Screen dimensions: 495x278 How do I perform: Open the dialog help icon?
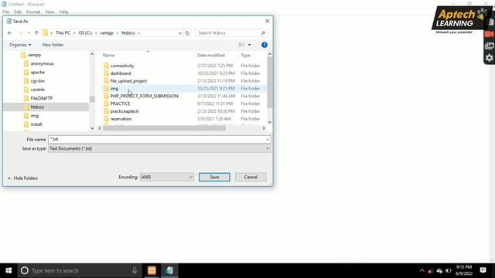tap(265, 45)
